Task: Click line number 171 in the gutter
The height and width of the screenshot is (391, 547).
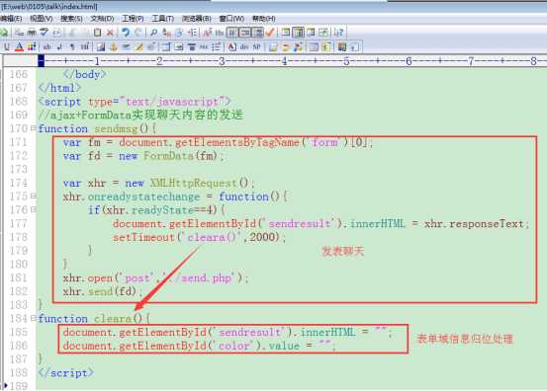Action: (x=18, y=142)
